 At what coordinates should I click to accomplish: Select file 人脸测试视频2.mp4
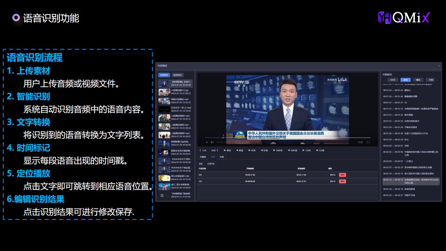click(x=176, y=135)
